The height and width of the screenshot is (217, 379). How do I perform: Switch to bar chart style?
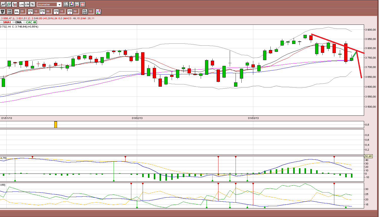click(x=9, y=4)
